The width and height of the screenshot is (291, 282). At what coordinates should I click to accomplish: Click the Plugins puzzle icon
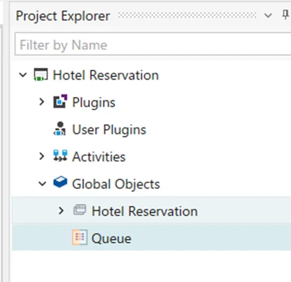pos(60,101)
